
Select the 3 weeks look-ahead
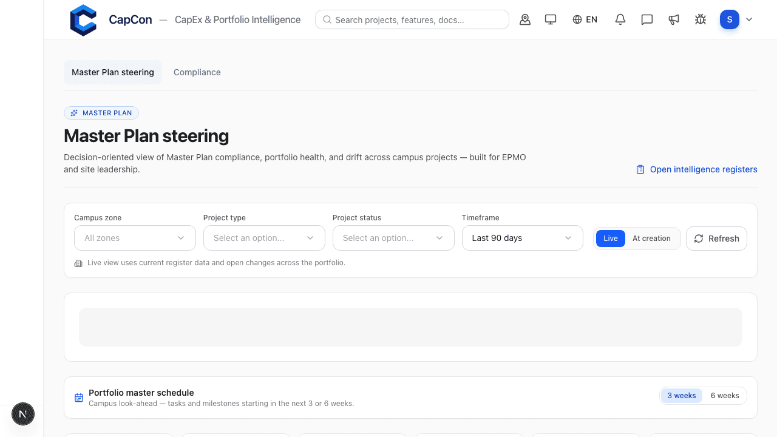click(682, 396)
